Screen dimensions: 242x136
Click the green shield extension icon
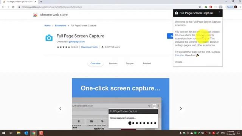click(x=206, y=7)
